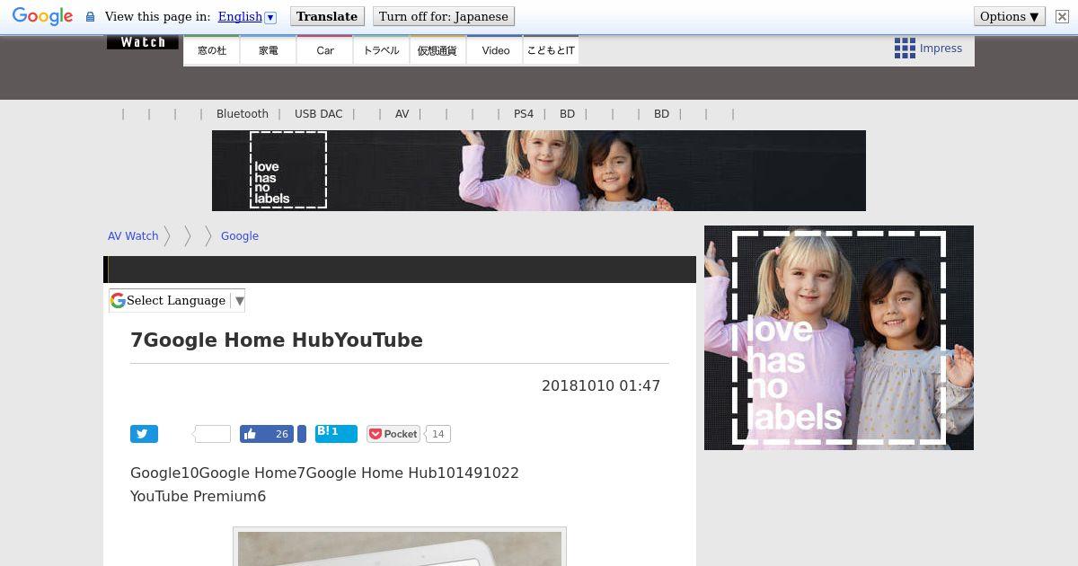
Task: Click Turn off for: Japanese
Action: pos(444,16)
